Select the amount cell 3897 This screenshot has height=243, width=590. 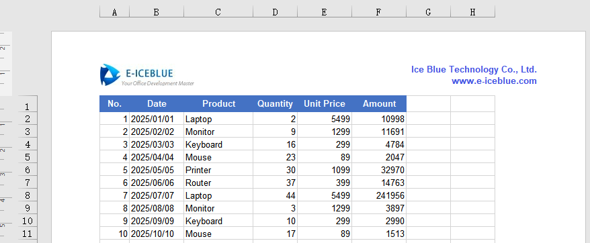pos(379,208)
